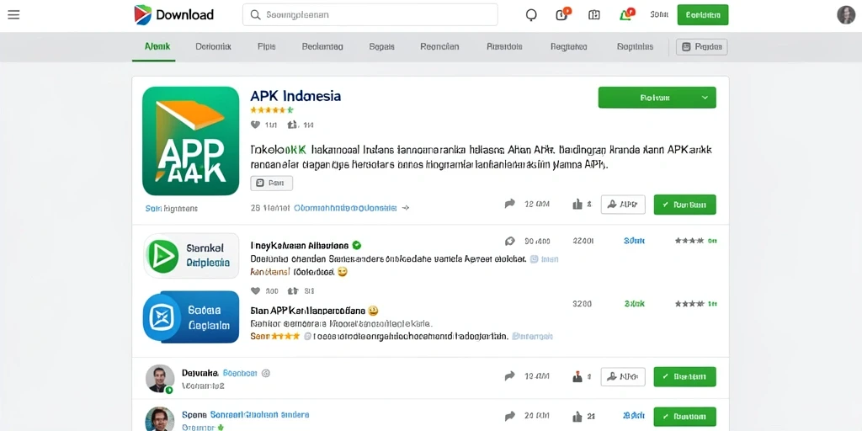862x431 pixels.
Task: Click the share arrow in the Dejumke row
Action: pyautogui.click(x=509, y=376)
